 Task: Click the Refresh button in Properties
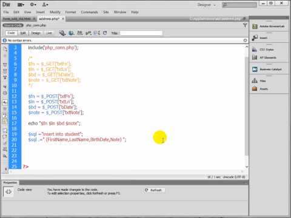click(x=154, y=190)
